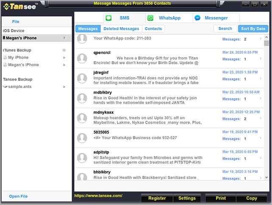Switch to the Contacts tab

pos(153,29)
